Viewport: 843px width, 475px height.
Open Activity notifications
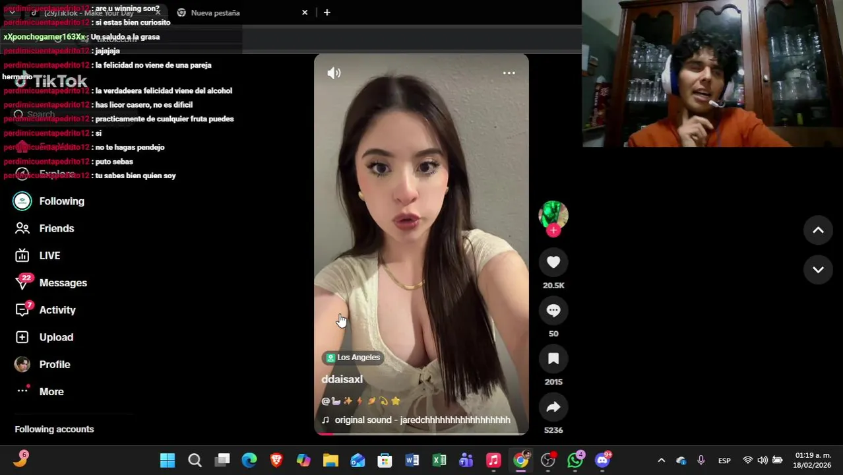57,310
